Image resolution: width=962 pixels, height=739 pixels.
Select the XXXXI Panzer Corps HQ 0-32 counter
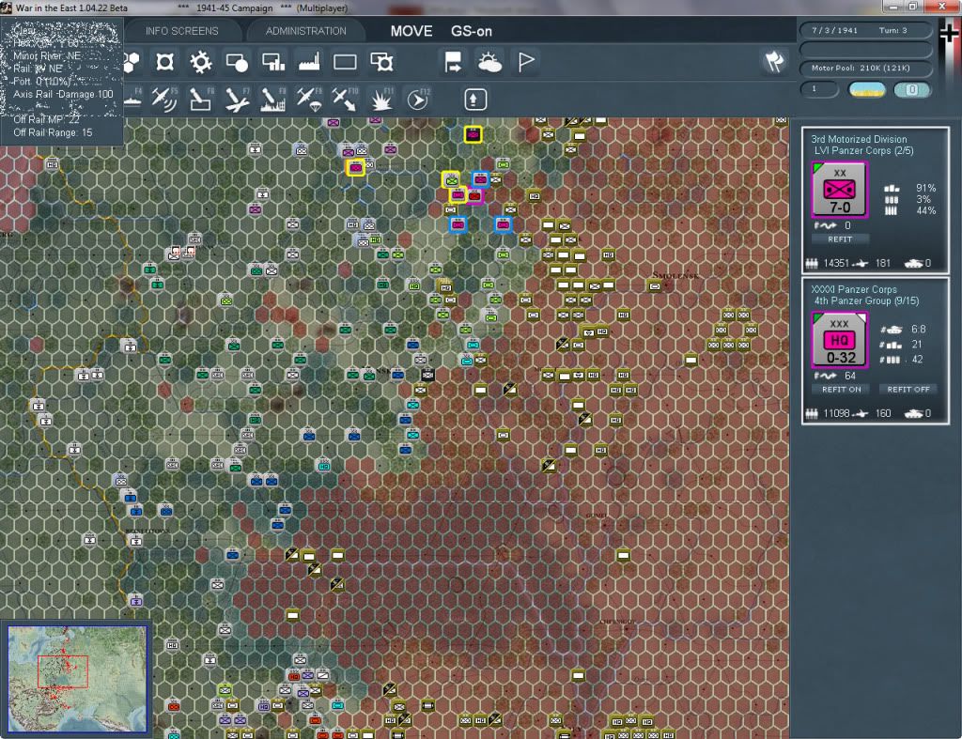(839, 340)
